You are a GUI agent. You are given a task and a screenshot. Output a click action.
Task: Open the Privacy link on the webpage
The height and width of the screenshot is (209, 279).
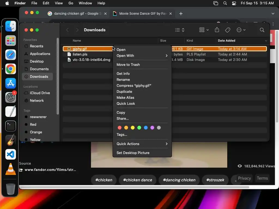tap(244, 178)
